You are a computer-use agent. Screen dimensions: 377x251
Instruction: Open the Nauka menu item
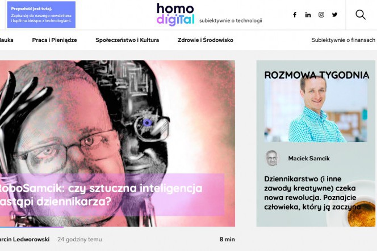pos(6,40)
